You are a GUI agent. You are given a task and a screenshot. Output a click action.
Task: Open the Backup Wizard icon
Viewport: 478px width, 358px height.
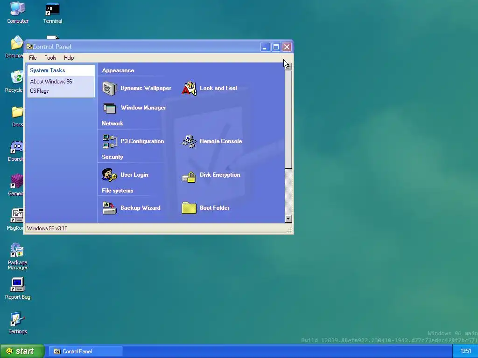pos(109,208)
